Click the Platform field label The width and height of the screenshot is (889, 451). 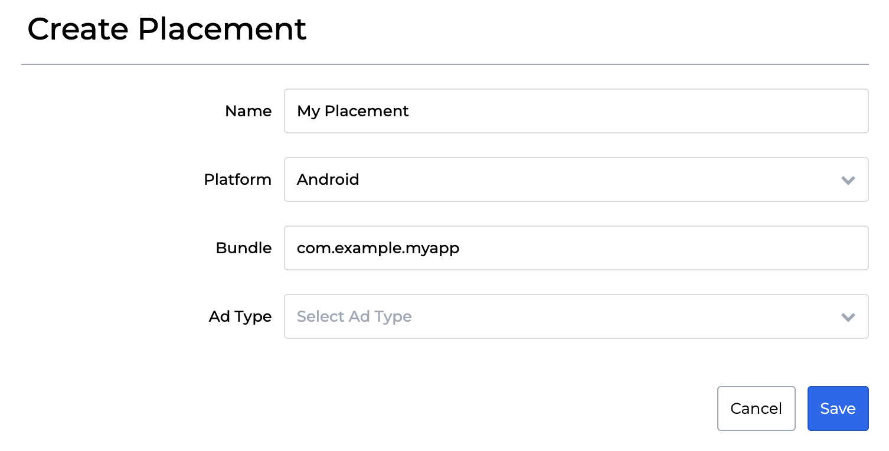coord(237,179)
